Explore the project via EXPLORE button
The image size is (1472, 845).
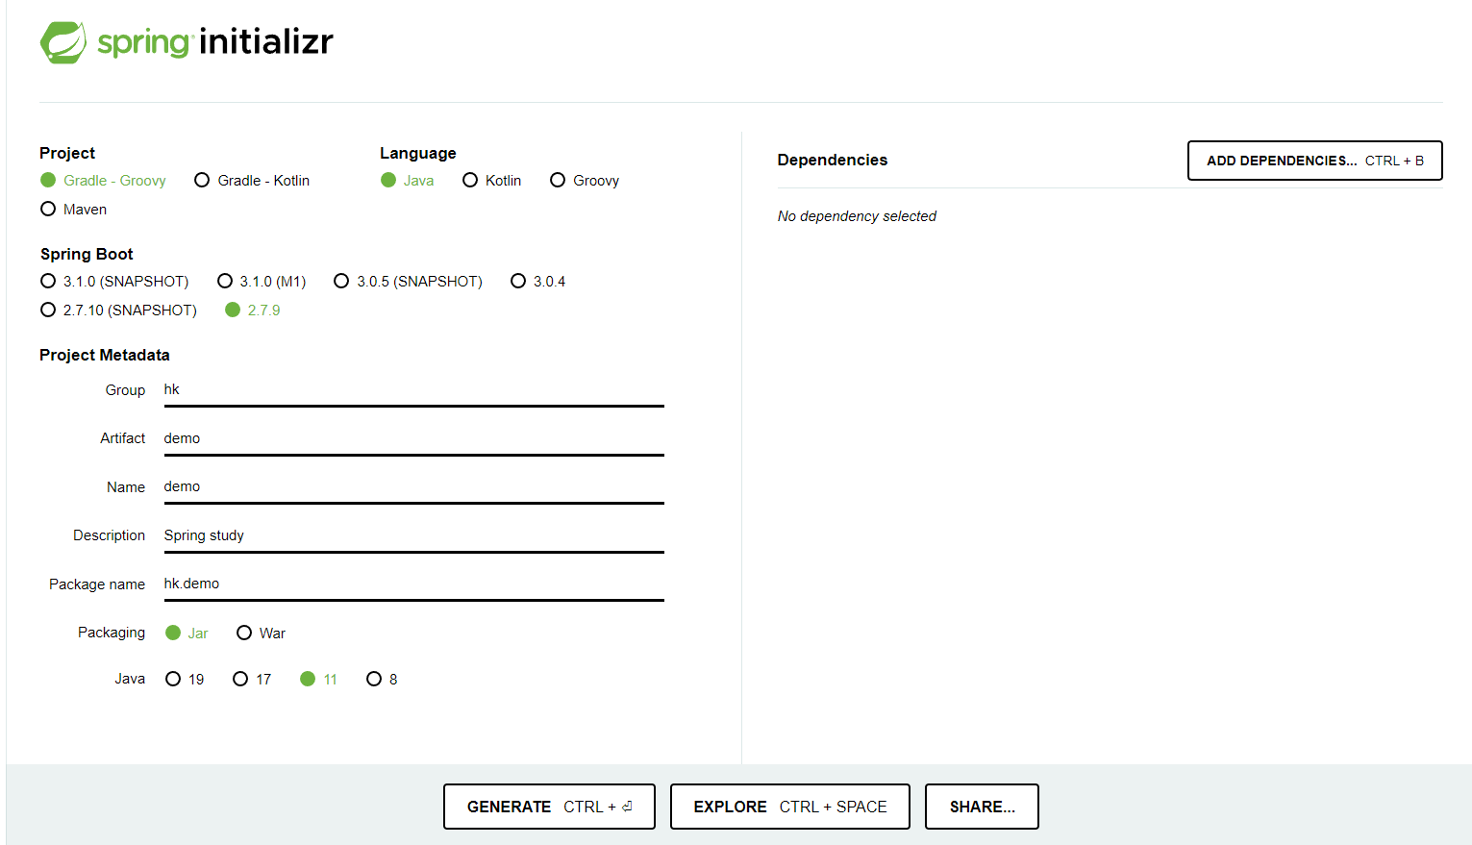click(790, 807)
